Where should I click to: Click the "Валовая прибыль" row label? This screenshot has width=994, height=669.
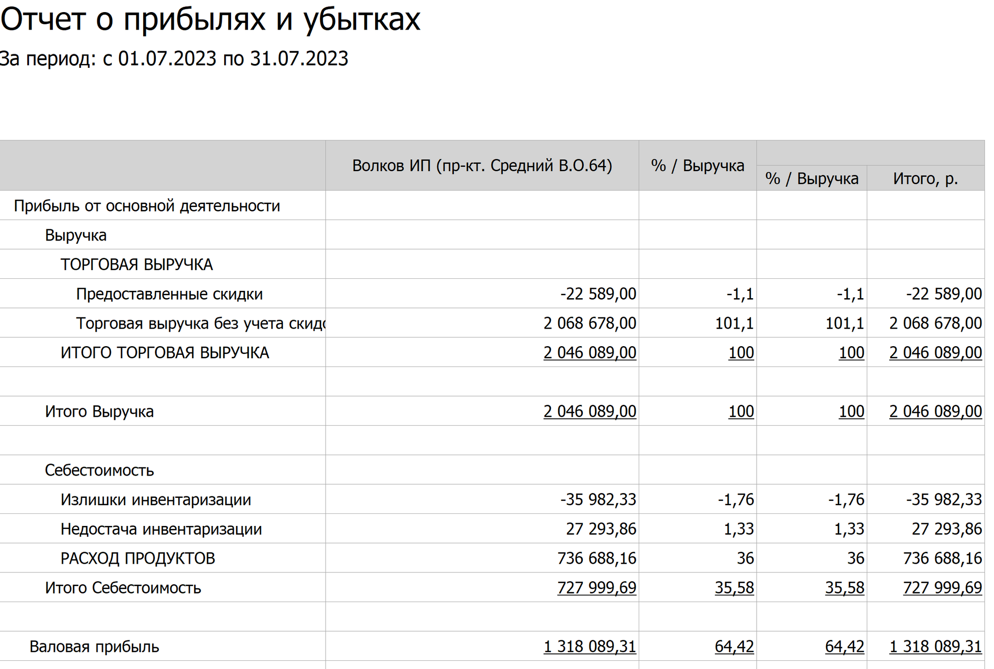click(x=94, y=647)
